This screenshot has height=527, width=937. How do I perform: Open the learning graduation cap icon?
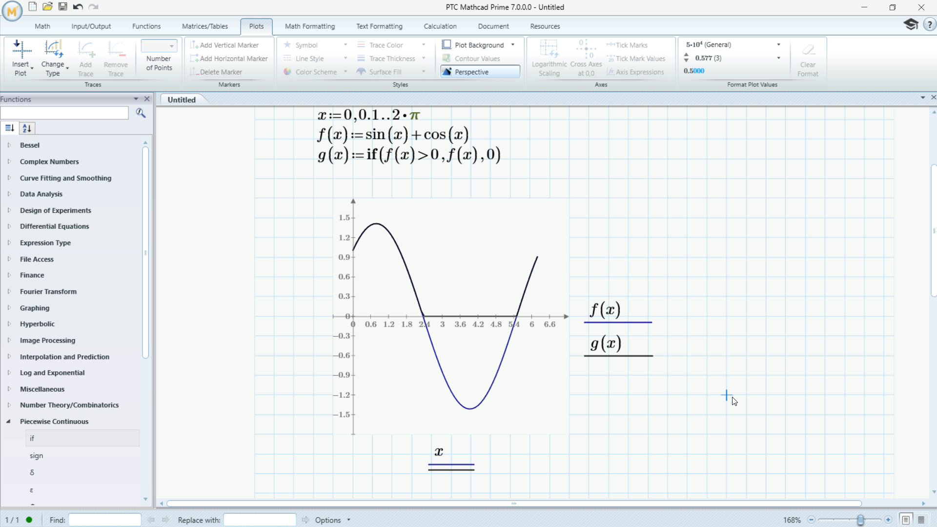(x=911, y=24)
